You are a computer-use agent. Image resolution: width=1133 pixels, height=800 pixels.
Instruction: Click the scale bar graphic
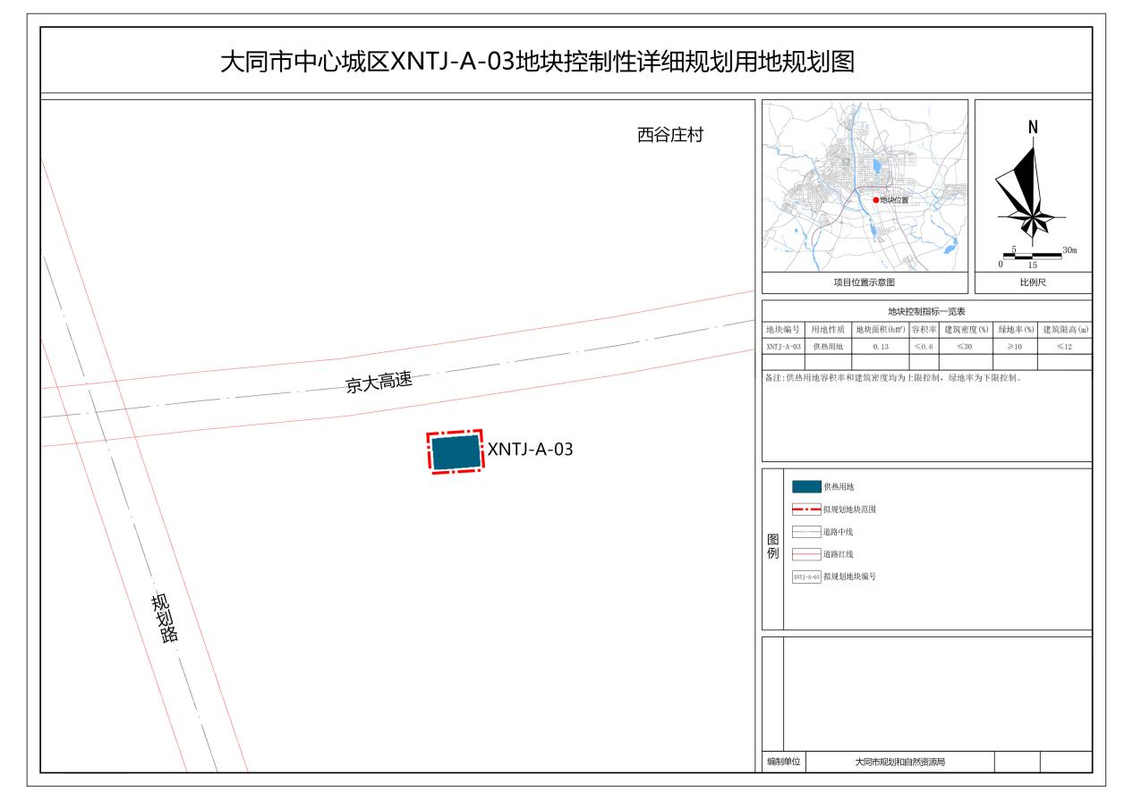click(1032, 255)
